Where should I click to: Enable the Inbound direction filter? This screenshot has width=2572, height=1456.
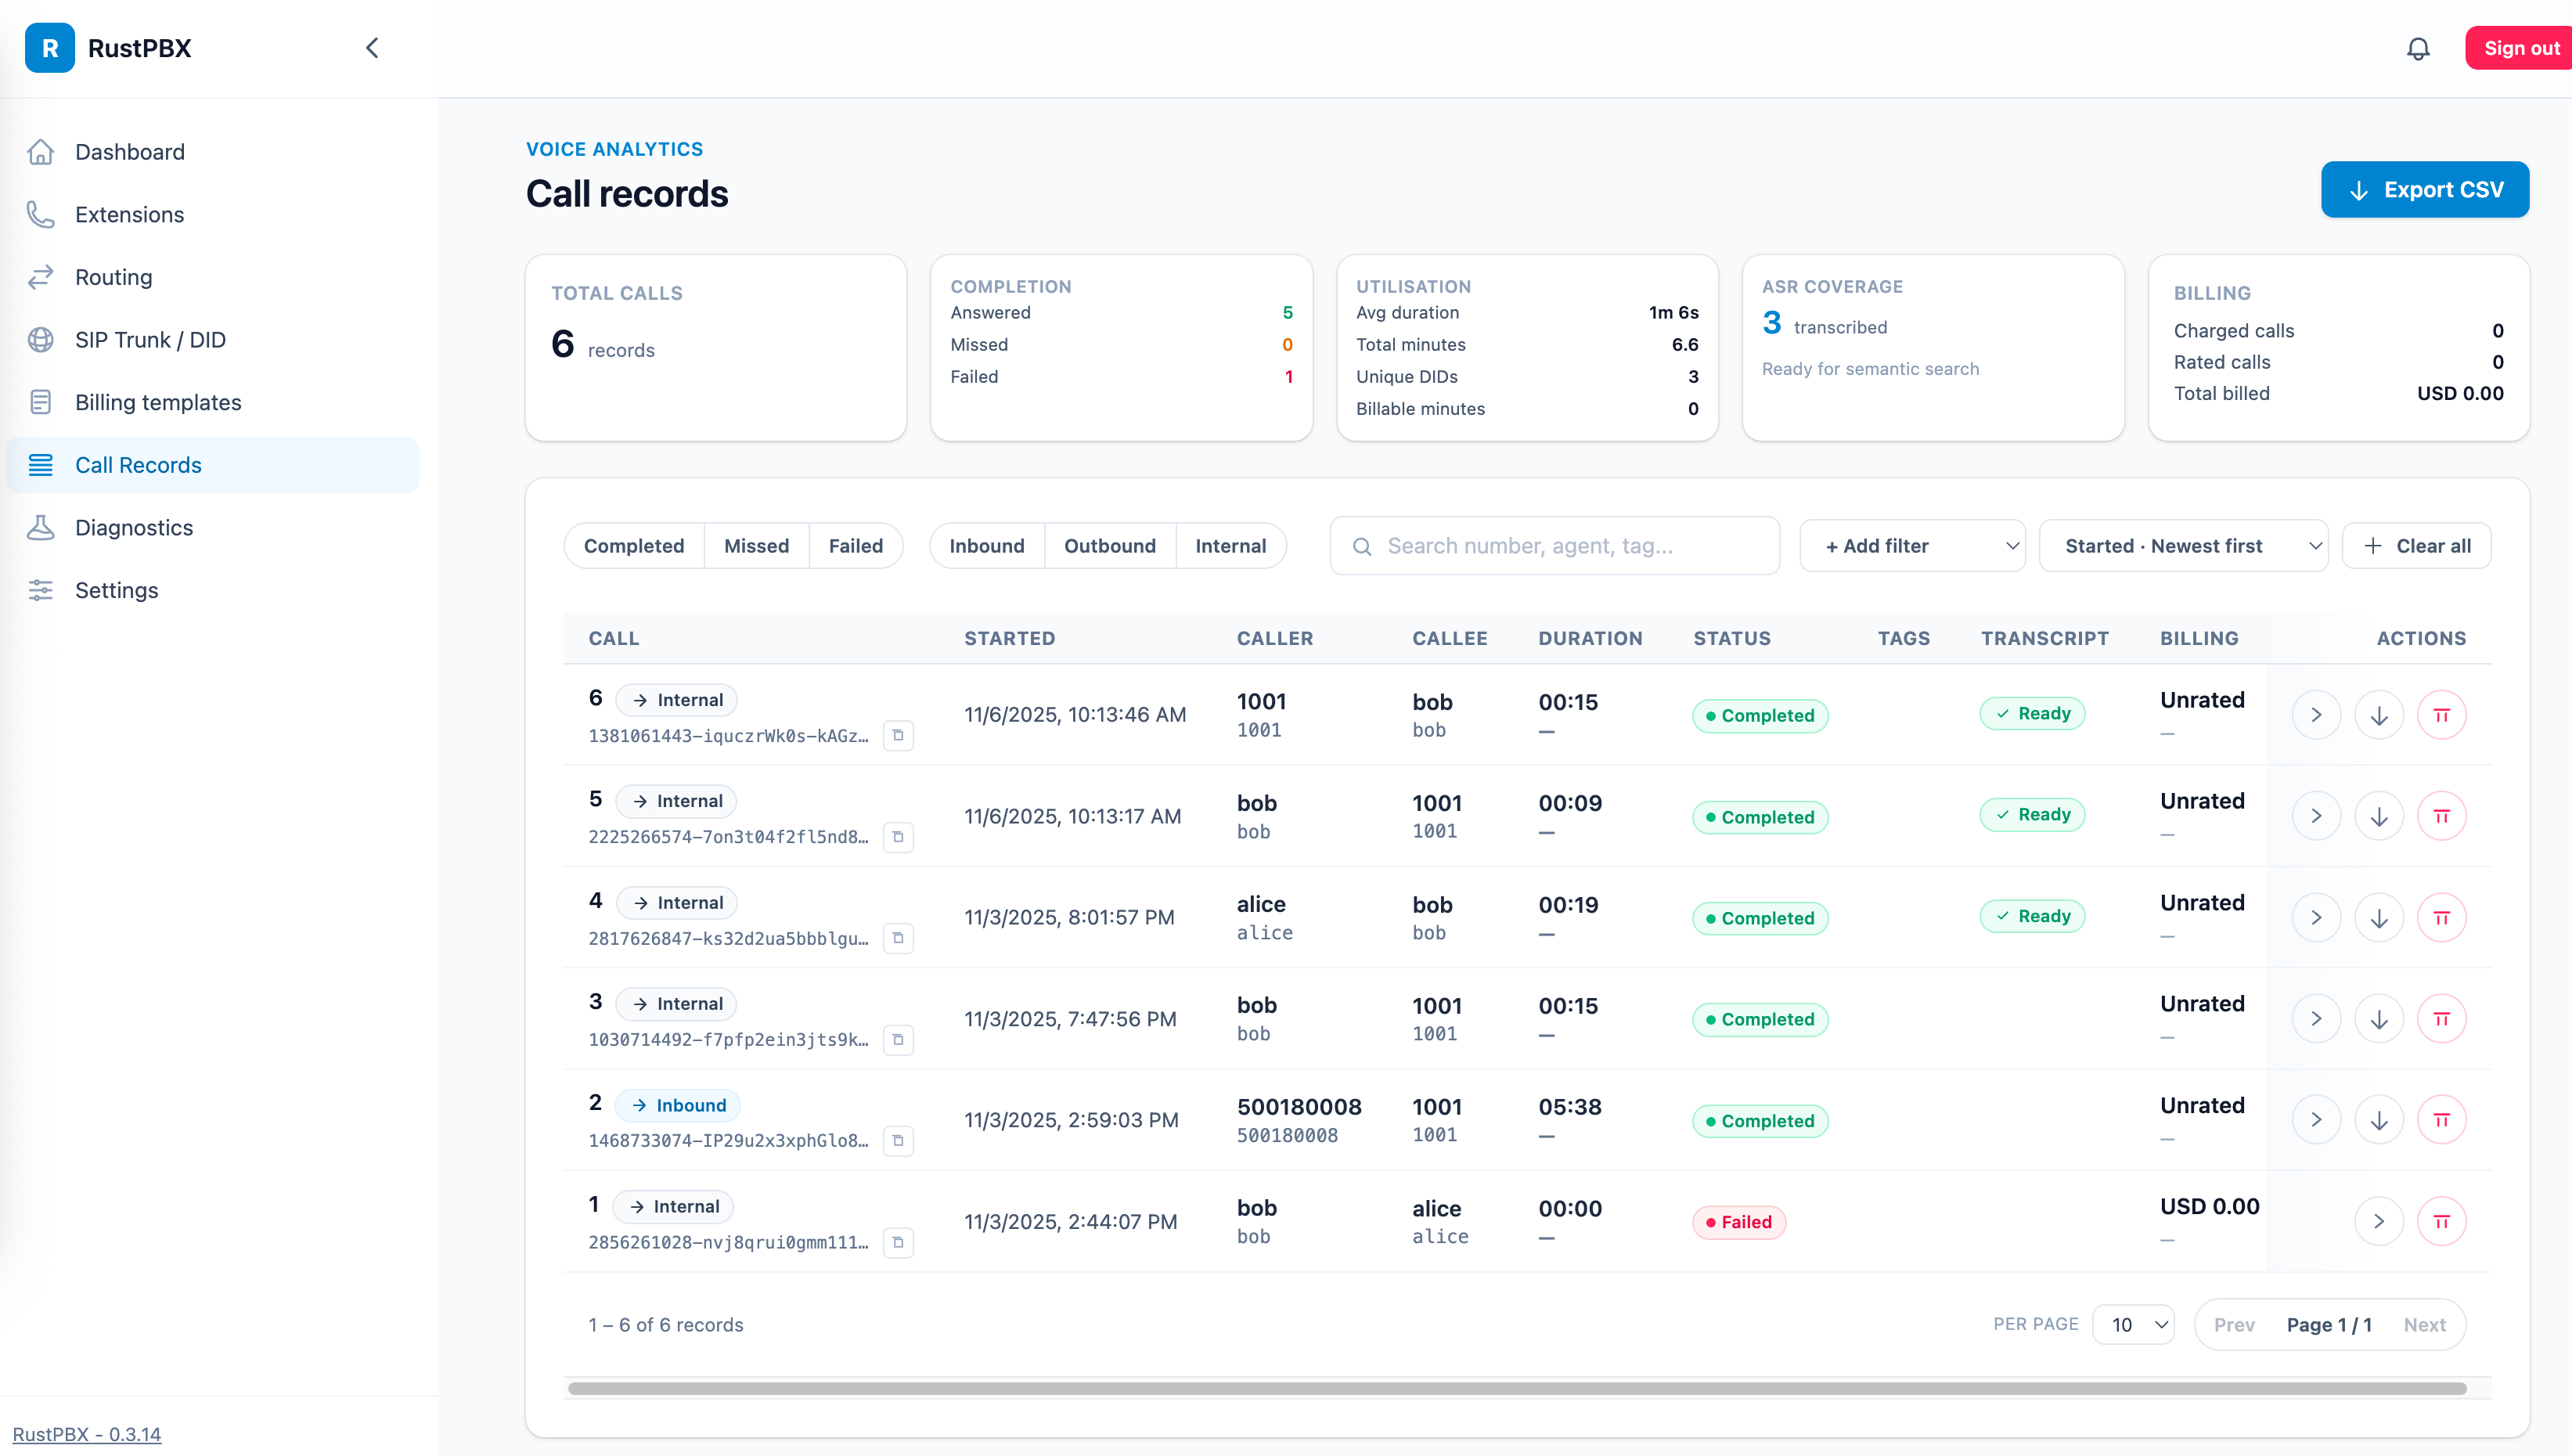(985, 545)
